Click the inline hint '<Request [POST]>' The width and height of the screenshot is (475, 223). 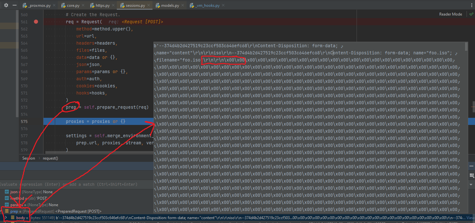[x=143, y=22]
